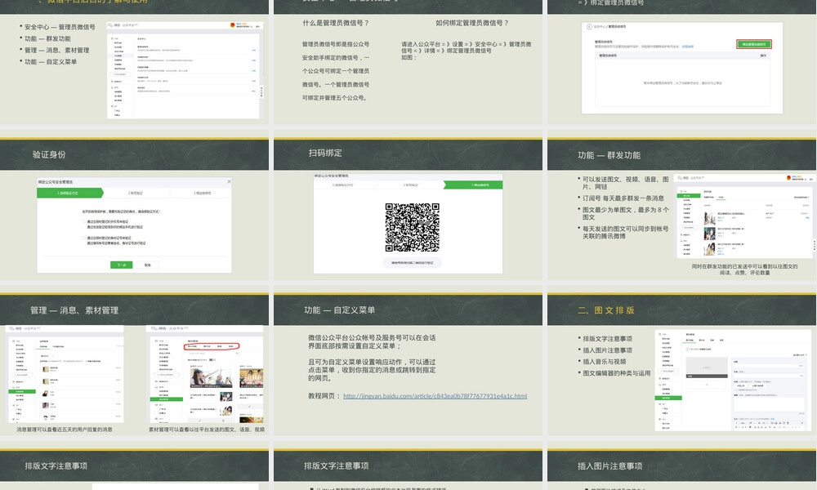This screenshot has height=490, width=817.
Task: Click the 请使用微信扫描二维码 pill below QR code
Action: pos(412,263)
